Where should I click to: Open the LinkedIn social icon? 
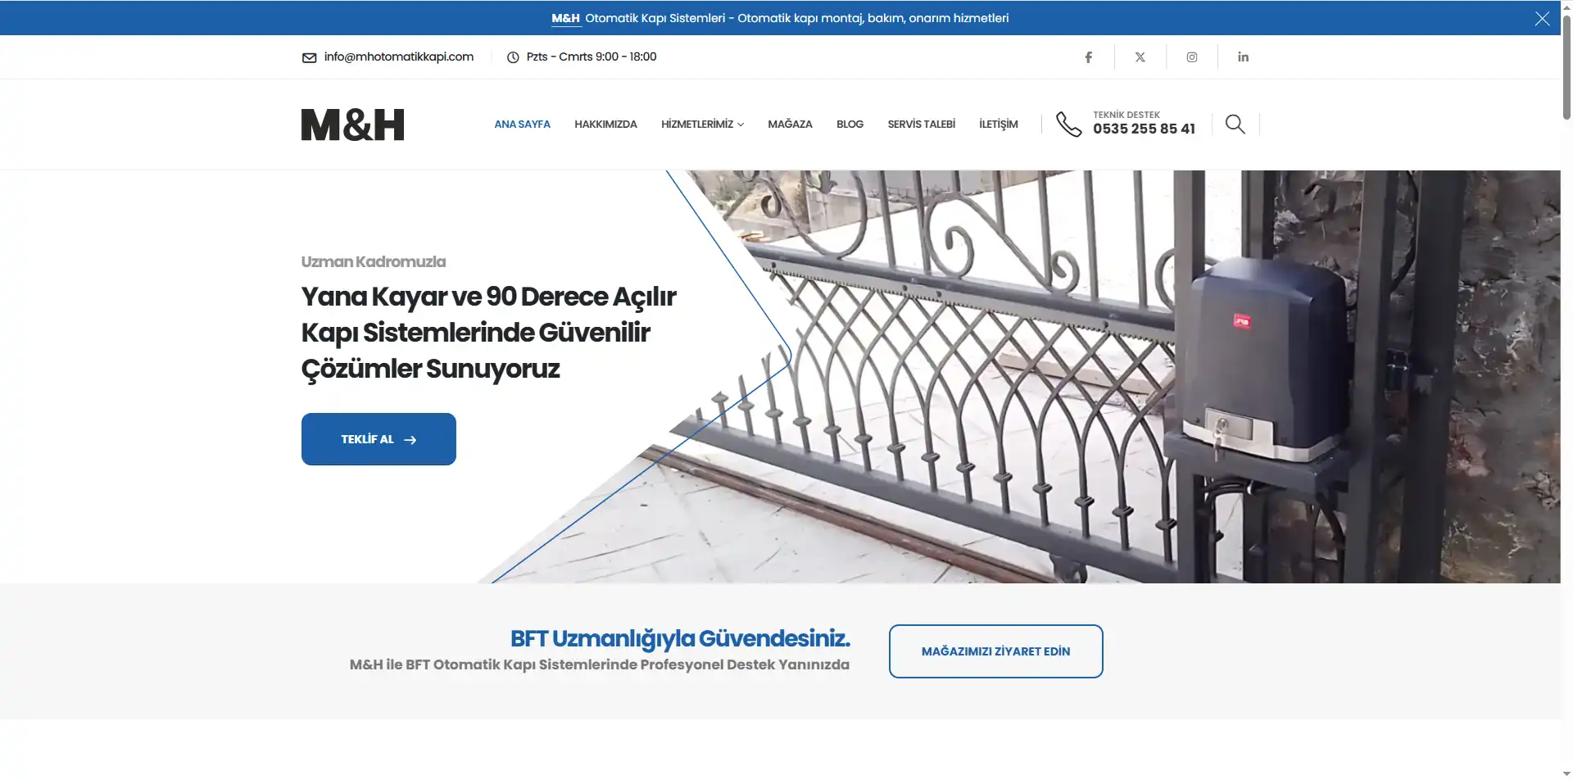click(1243, 57)
